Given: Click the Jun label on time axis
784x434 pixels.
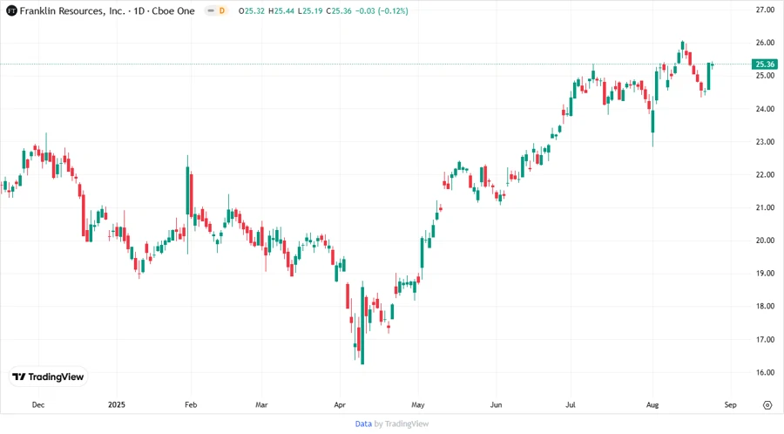Looking at the screenshot, I should [x=496, y=404].
